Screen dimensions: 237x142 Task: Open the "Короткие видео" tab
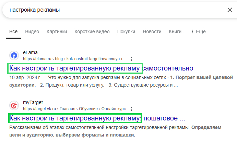point(92,31)
